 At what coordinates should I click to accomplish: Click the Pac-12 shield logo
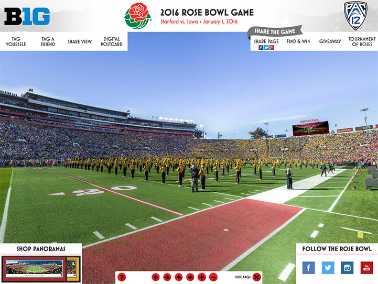(355, 16)
